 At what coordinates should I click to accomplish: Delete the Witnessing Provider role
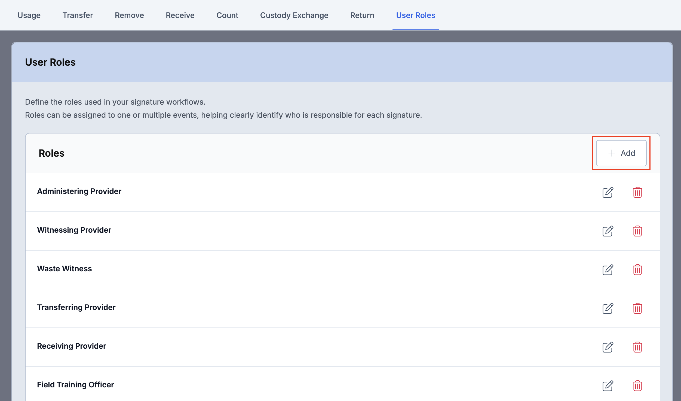[x=637, y=231]
